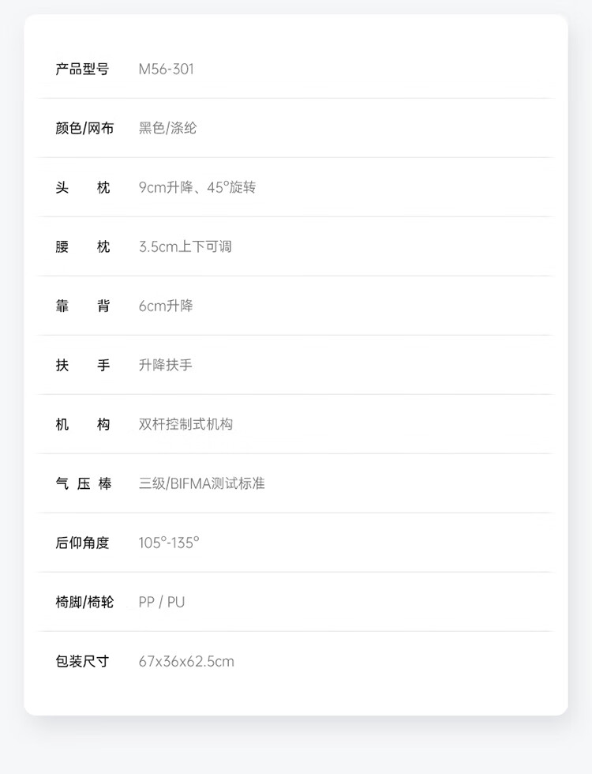Select the 105°-135° angle value
This screenshot has width=592, height=774.
(x=169, y=543)
